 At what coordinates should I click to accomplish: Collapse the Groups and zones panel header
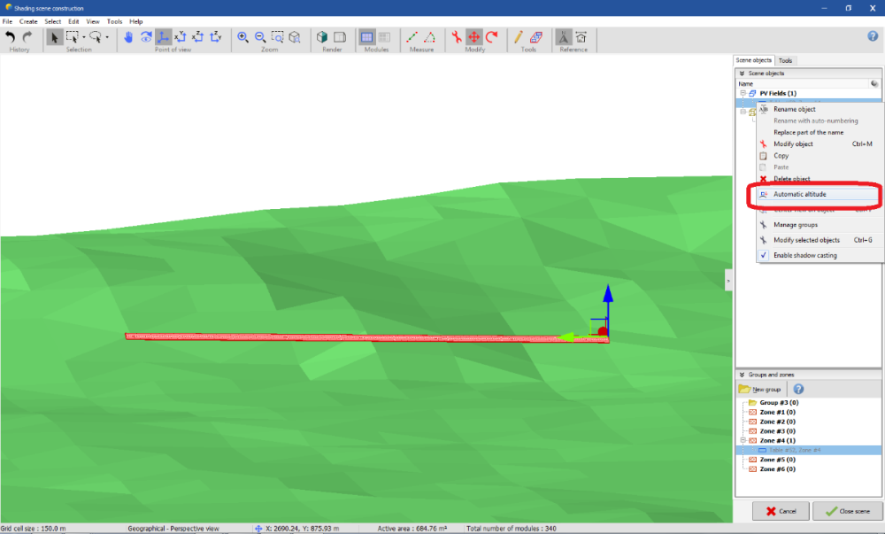742,375
